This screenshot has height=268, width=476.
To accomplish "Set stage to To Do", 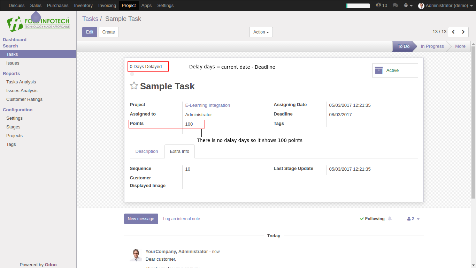I will tap(404, 46).
